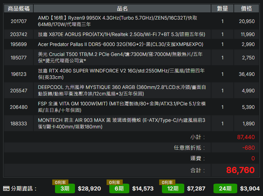Click the 0利率 badge above 6期
Screen dimensions: 263x196
click(x=114, y=182)
